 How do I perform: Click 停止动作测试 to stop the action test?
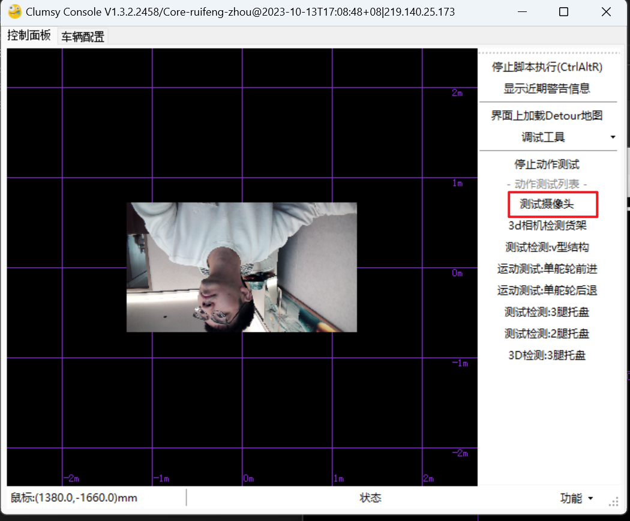pos(547,164)
